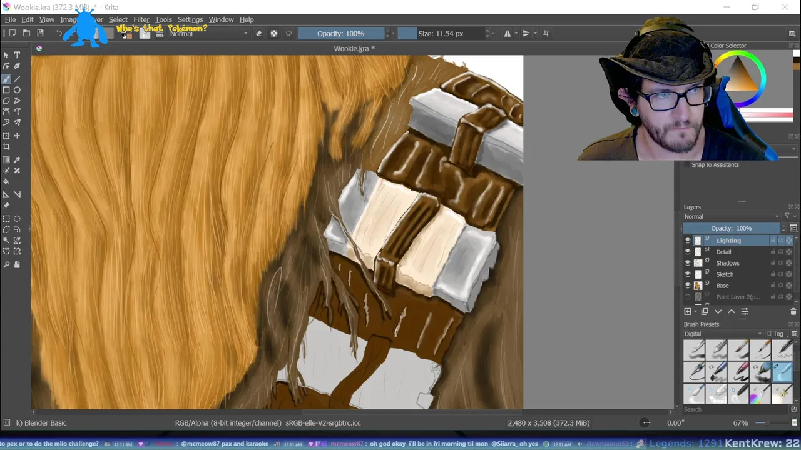Move layer down with down-arrow icon
This screenshot has height=450, width=801.
click(718, 311)
